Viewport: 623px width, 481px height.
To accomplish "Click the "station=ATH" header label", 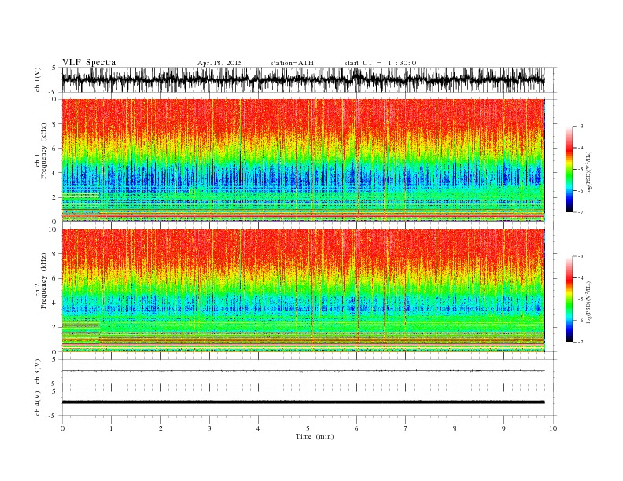I will click(292, 63).
